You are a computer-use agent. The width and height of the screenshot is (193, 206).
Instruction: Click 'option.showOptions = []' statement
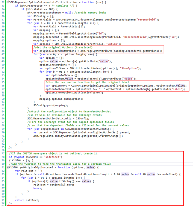[x=58, y=65]
